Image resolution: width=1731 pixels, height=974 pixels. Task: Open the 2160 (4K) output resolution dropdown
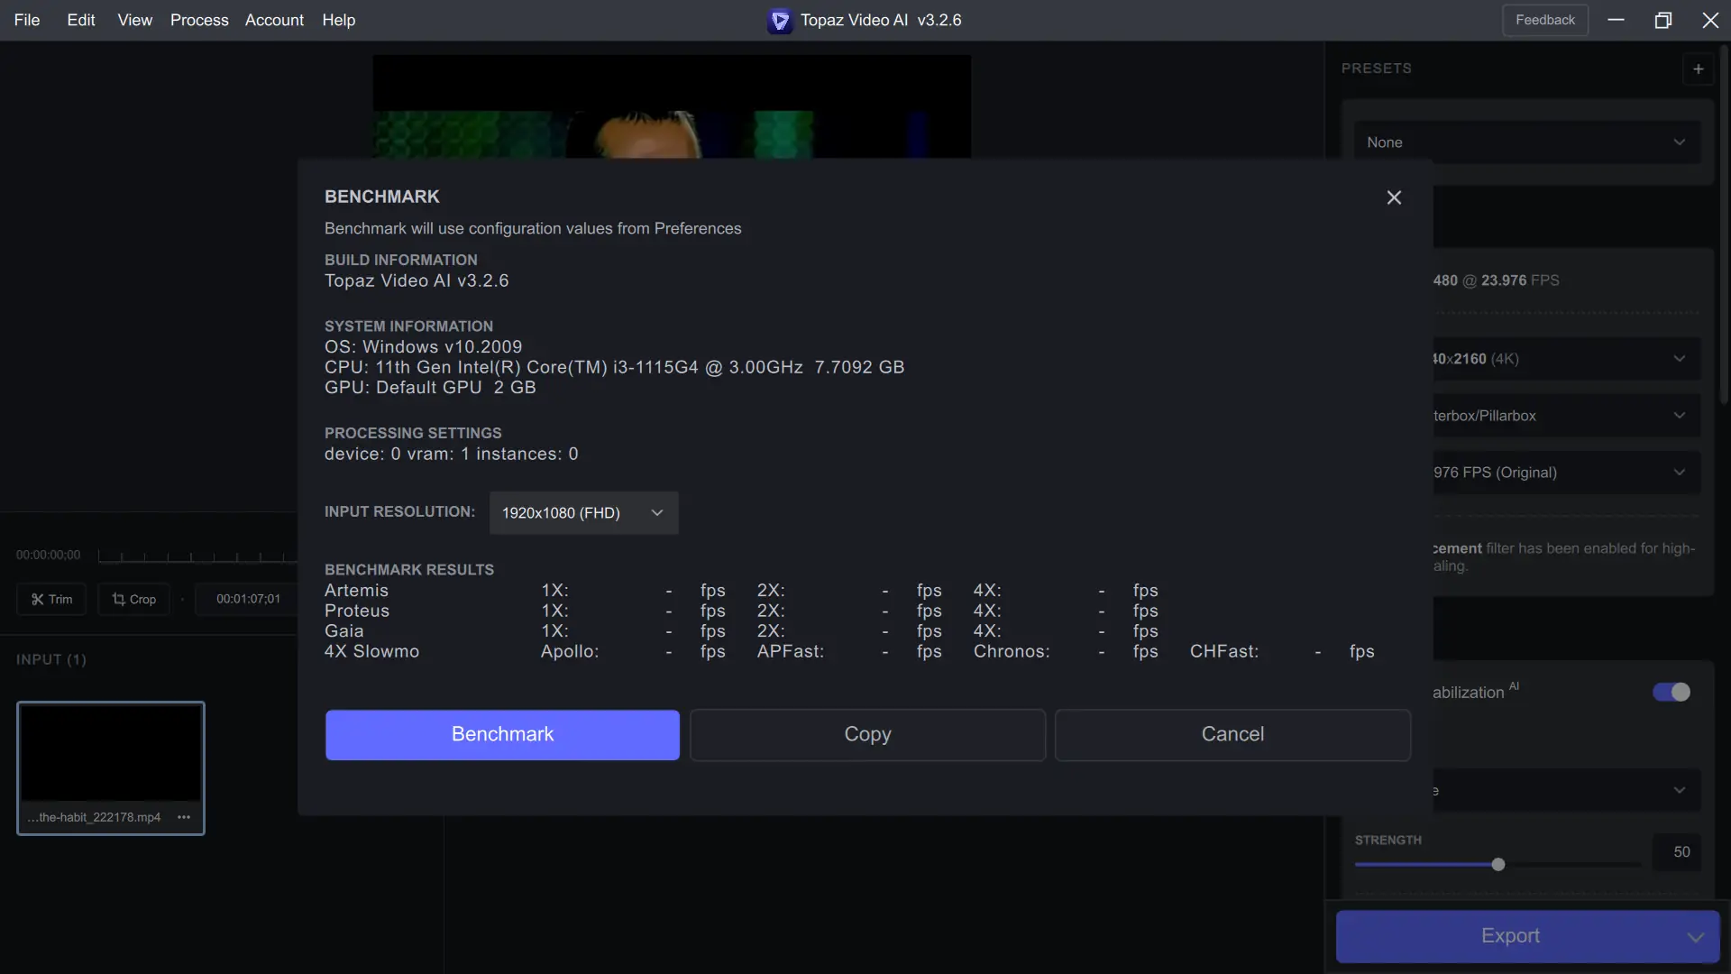click(1565, 359)
